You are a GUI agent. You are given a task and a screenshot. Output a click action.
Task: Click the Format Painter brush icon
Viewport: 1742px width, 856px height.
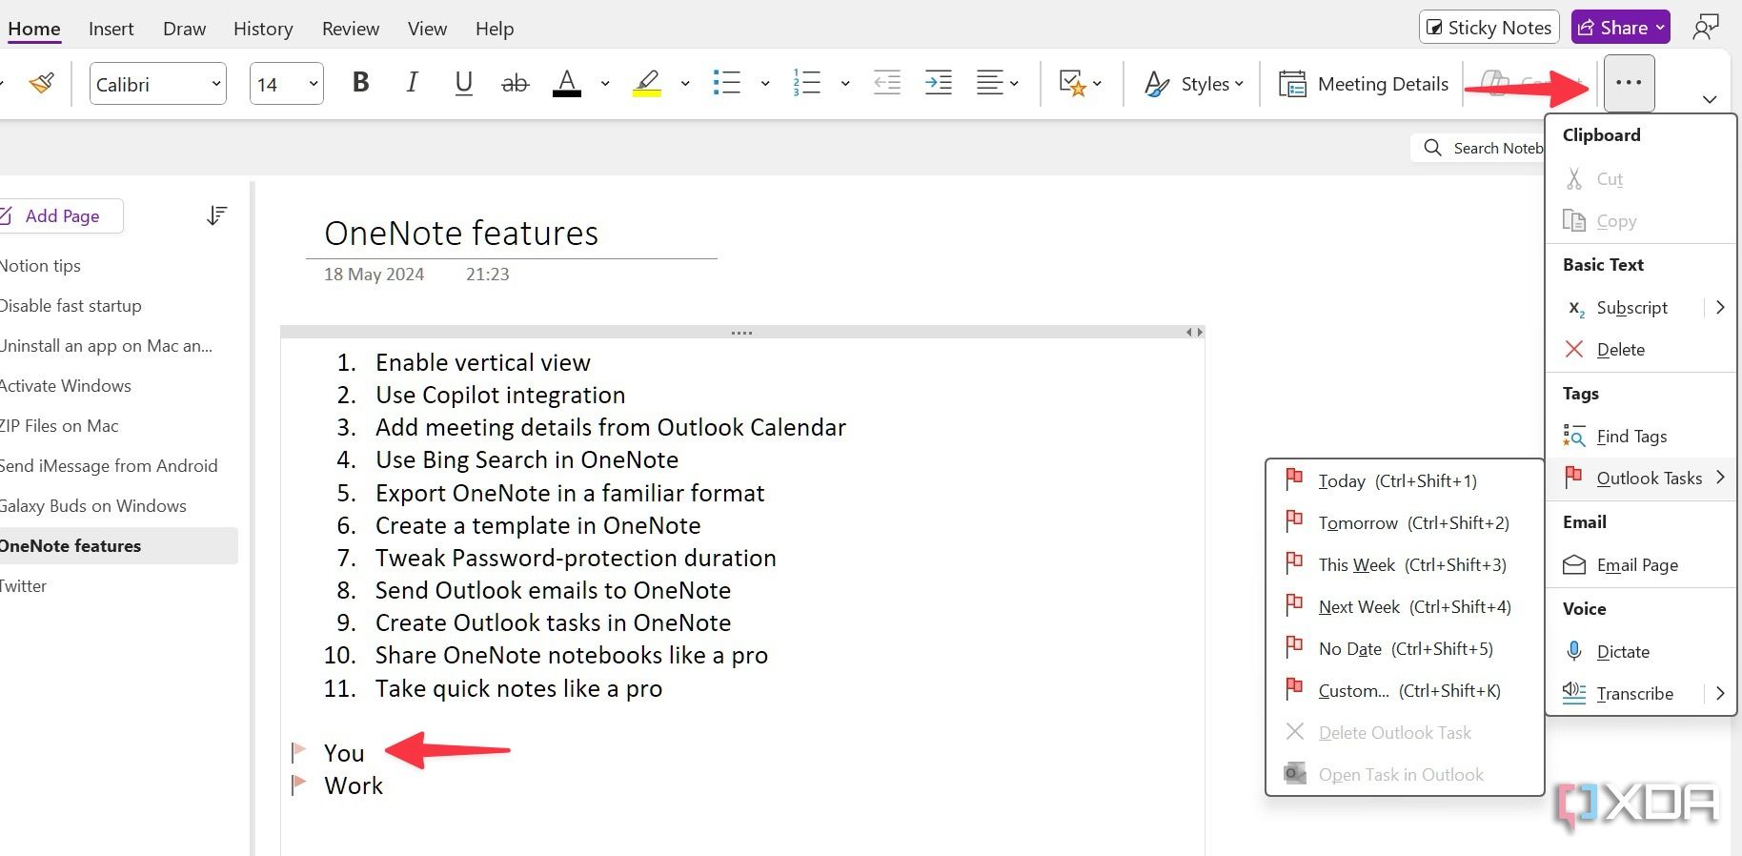point(42,84)
